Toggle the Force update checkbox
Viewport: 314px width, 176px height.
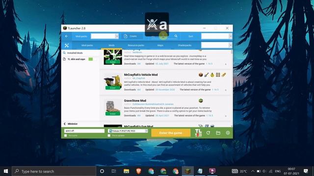coord(109,136)
